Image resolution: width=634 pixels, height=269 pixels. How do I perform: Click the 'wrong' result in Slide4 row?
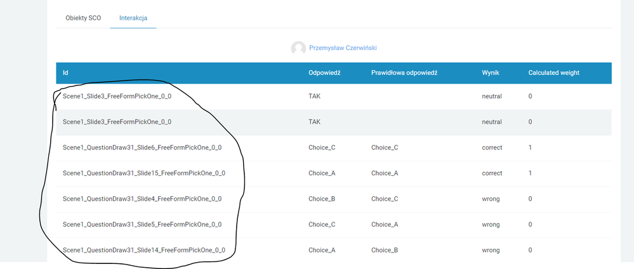(491, 199)
